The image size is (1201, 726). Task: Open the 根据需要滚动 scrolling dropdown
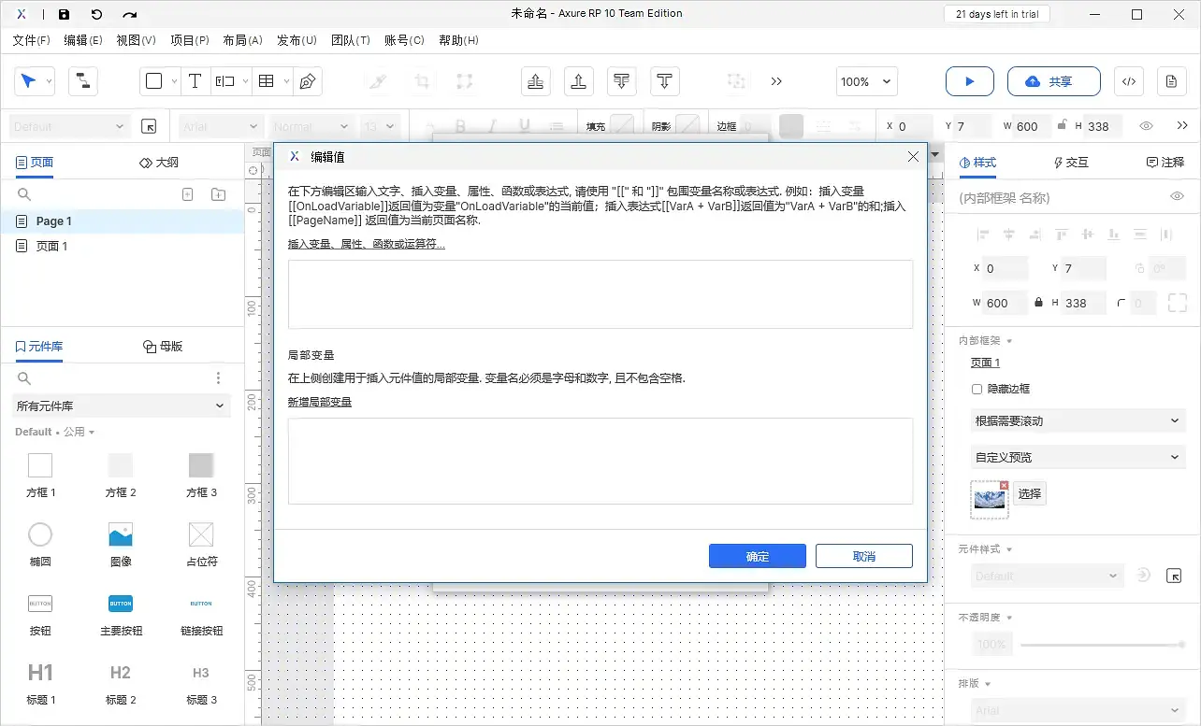pyautogui.click(x=1077, y=420)
